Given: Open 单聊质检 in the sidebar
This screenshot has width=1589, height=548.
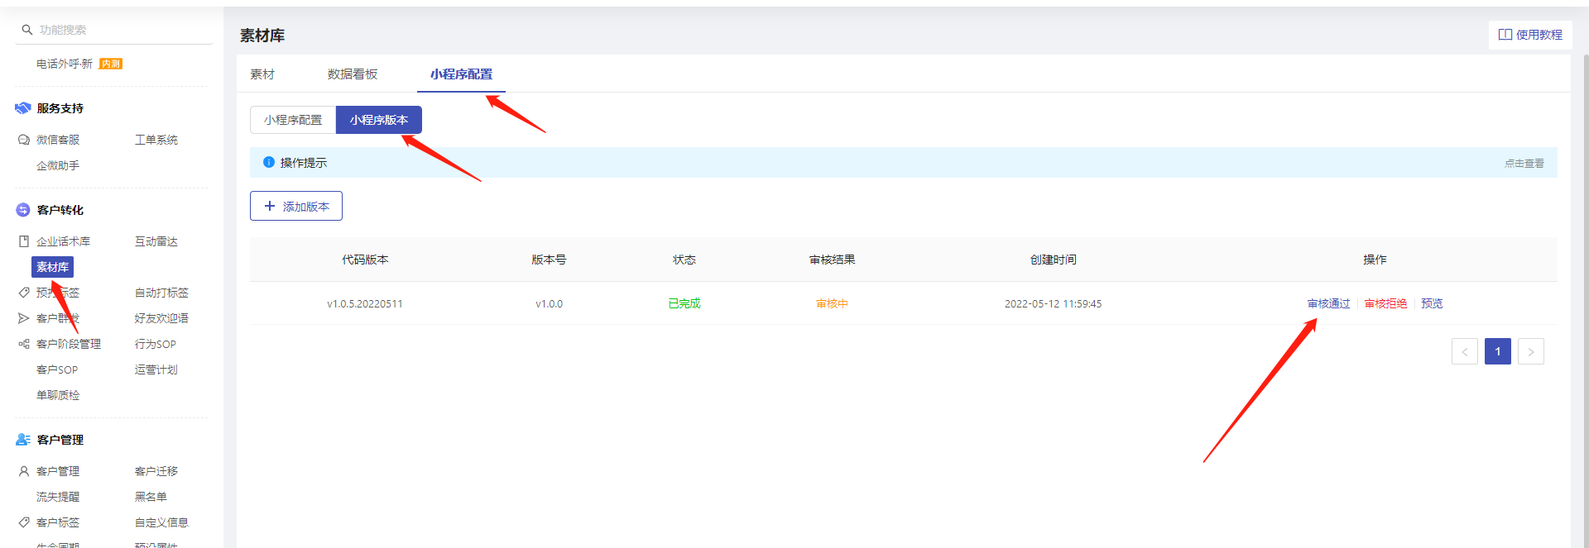Looking at the screenshot, I should tap(58, 395).
